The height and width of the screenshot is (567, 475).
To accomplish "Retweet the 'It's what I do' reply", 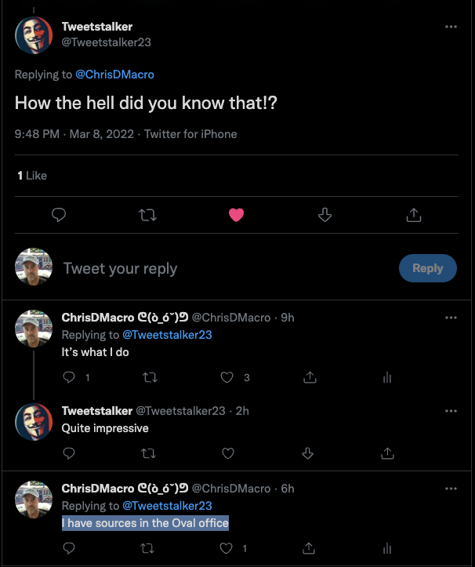I will click(149, 377).
